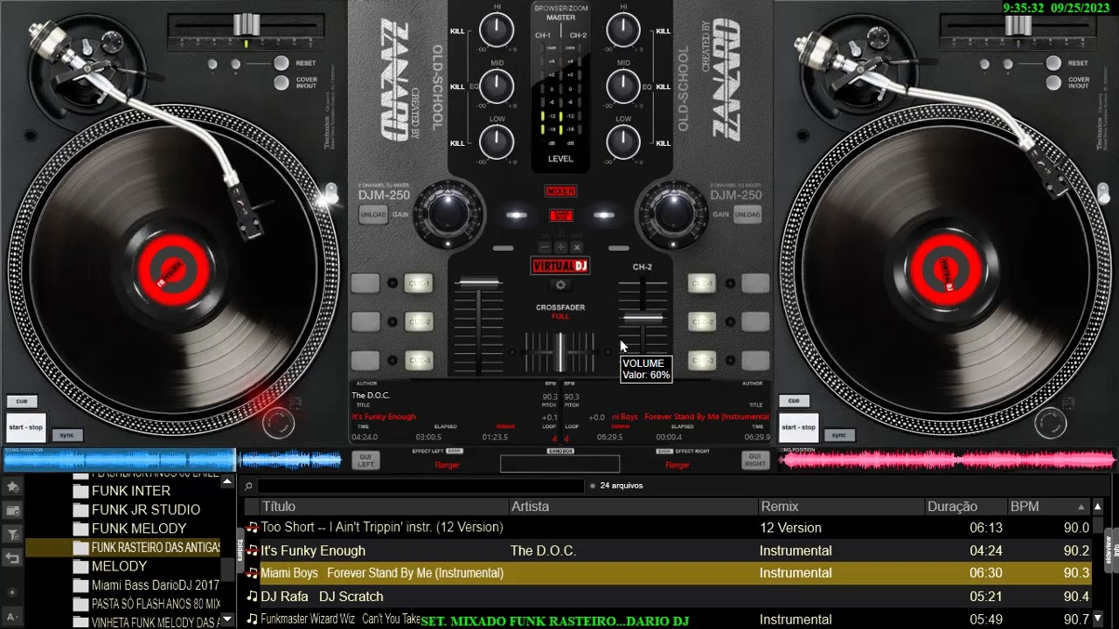Click the plus button under Sandbox
The width and height of the screenshot is (1119, 629).
[x=560, y=247]
